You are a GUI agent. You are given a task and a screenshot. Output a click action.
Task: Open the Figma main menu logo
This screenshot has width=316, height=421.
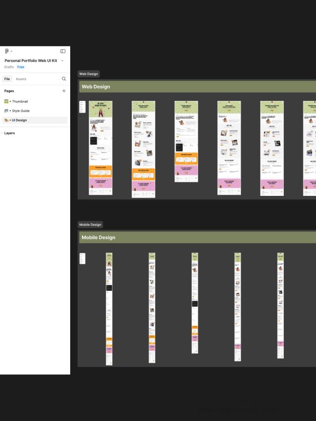pyautogui.click(x=7, y=51)
